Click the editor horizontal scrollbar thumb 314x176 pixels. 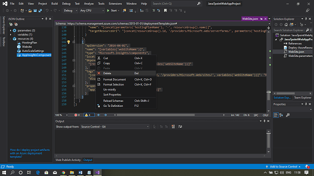pyautogui.click(x=155, y=115)
